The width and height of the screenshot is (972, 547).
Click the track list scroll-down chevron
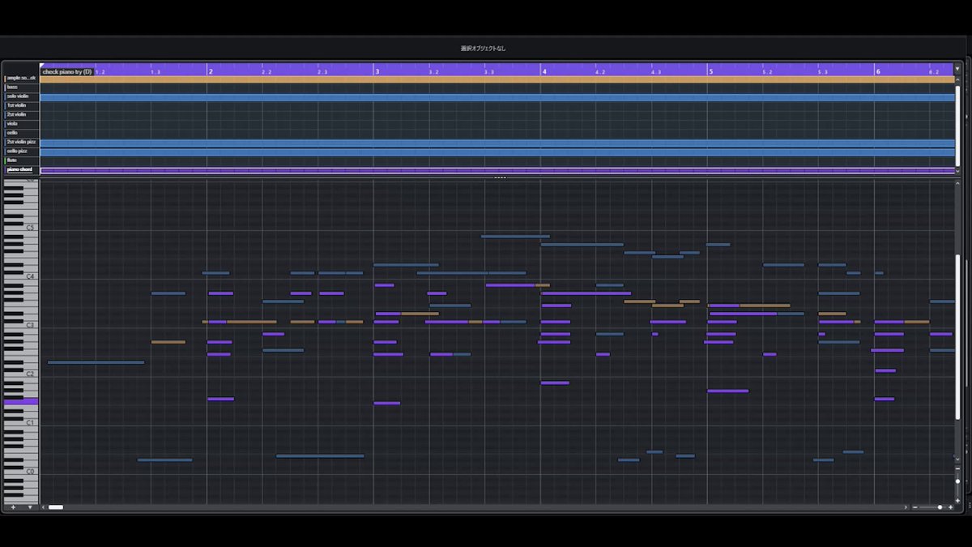959,171
